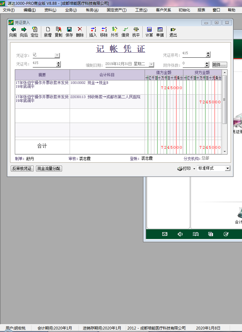The image size is (242, 332).
Task: Open the 业务(J) menu
Action: coord(71,10)
